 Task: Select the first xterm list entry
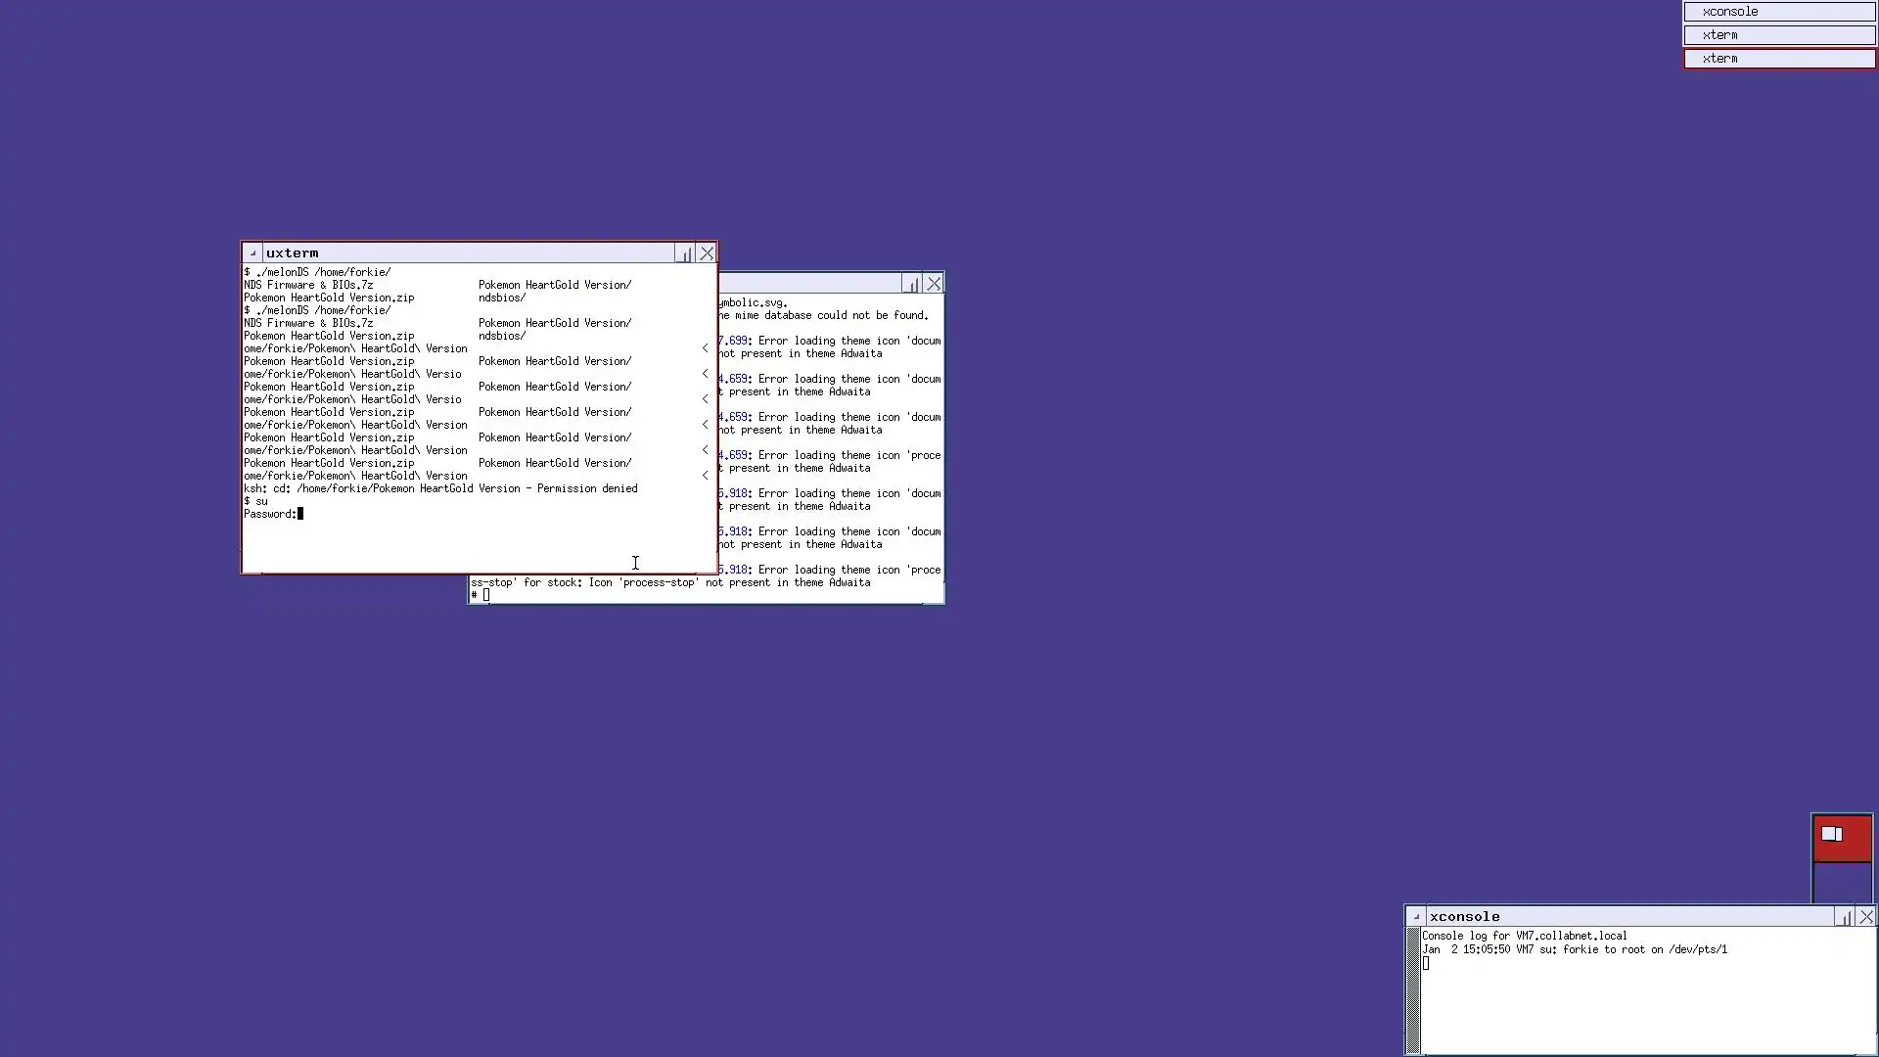point(1778,35)
